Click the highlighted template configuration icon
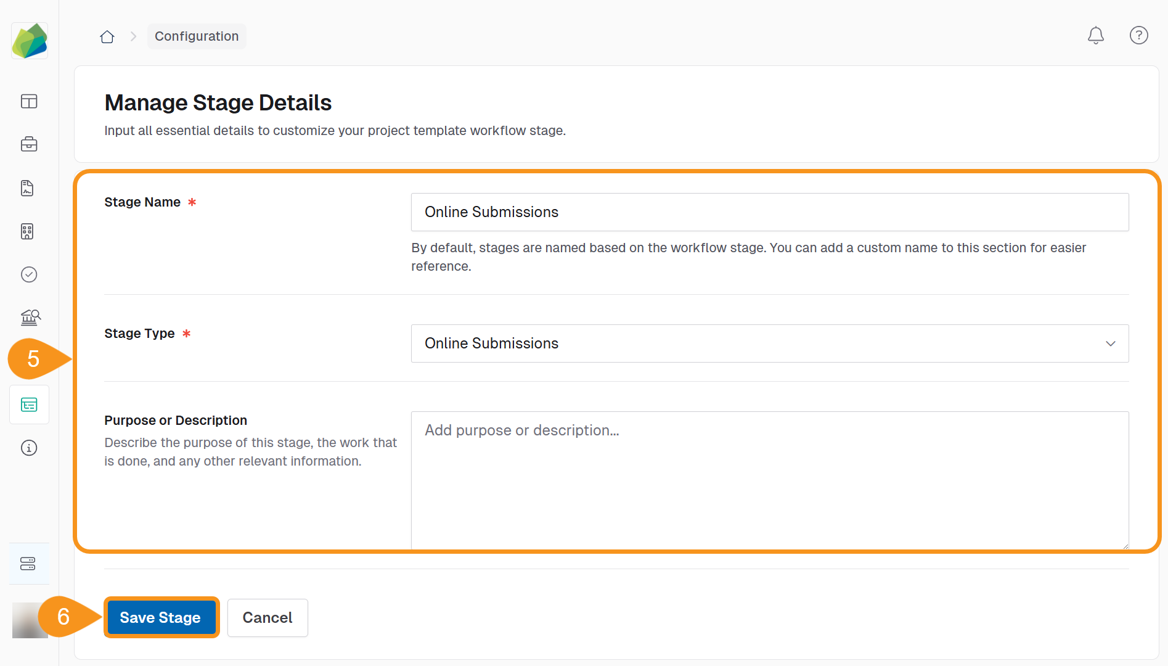 (x=29, y=405)
